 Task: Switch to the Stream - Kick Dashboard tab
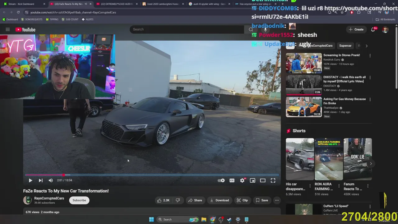pos(23,4)
